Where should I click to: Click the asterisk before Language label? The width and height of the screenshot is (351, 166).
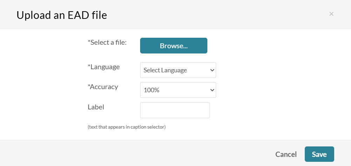(x=89, y=66)
